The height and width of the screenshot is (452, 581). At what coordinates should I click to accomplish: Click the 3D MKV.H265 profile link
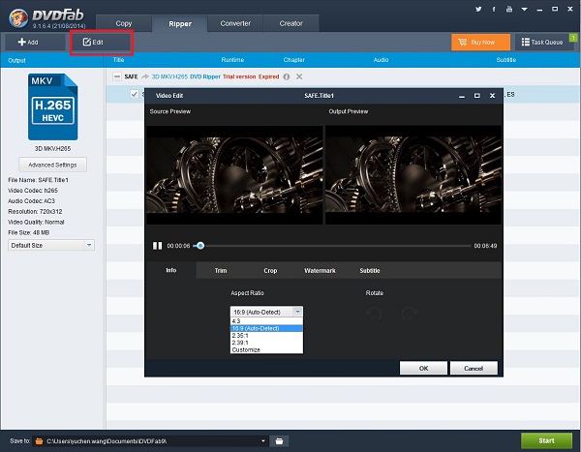pos(169,76)
